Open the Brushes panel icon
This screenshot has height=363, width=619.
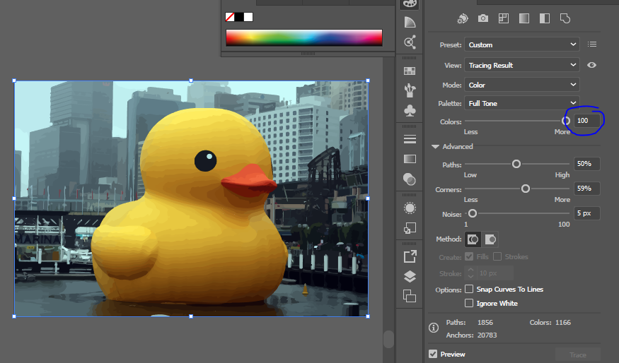pos(410,90)
